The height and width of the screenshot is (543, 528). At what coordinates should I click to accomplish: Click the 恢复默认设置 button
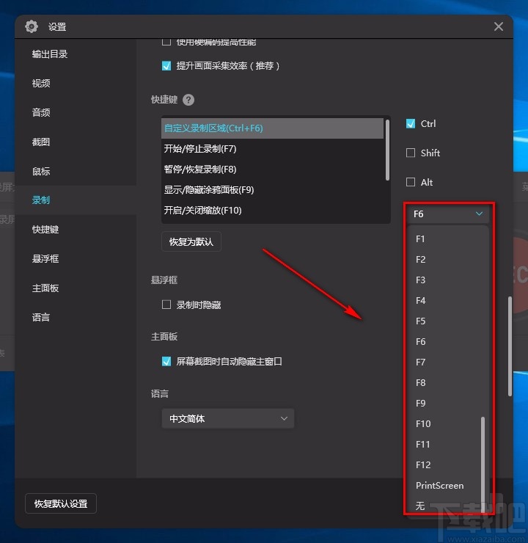click(61, 503)
